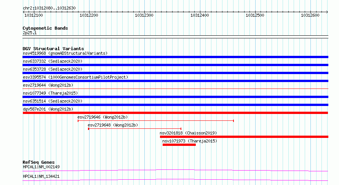339x185 pixels.
Task: Click the black cytogenetic band 2p25.1 bar
Action: [x=175, y=37]
